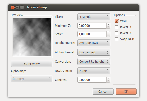Image resolution: width=147 pixels, height=101 pixels.
Task: Increase the Scale value with up arrow
Action: coord(108,33)
